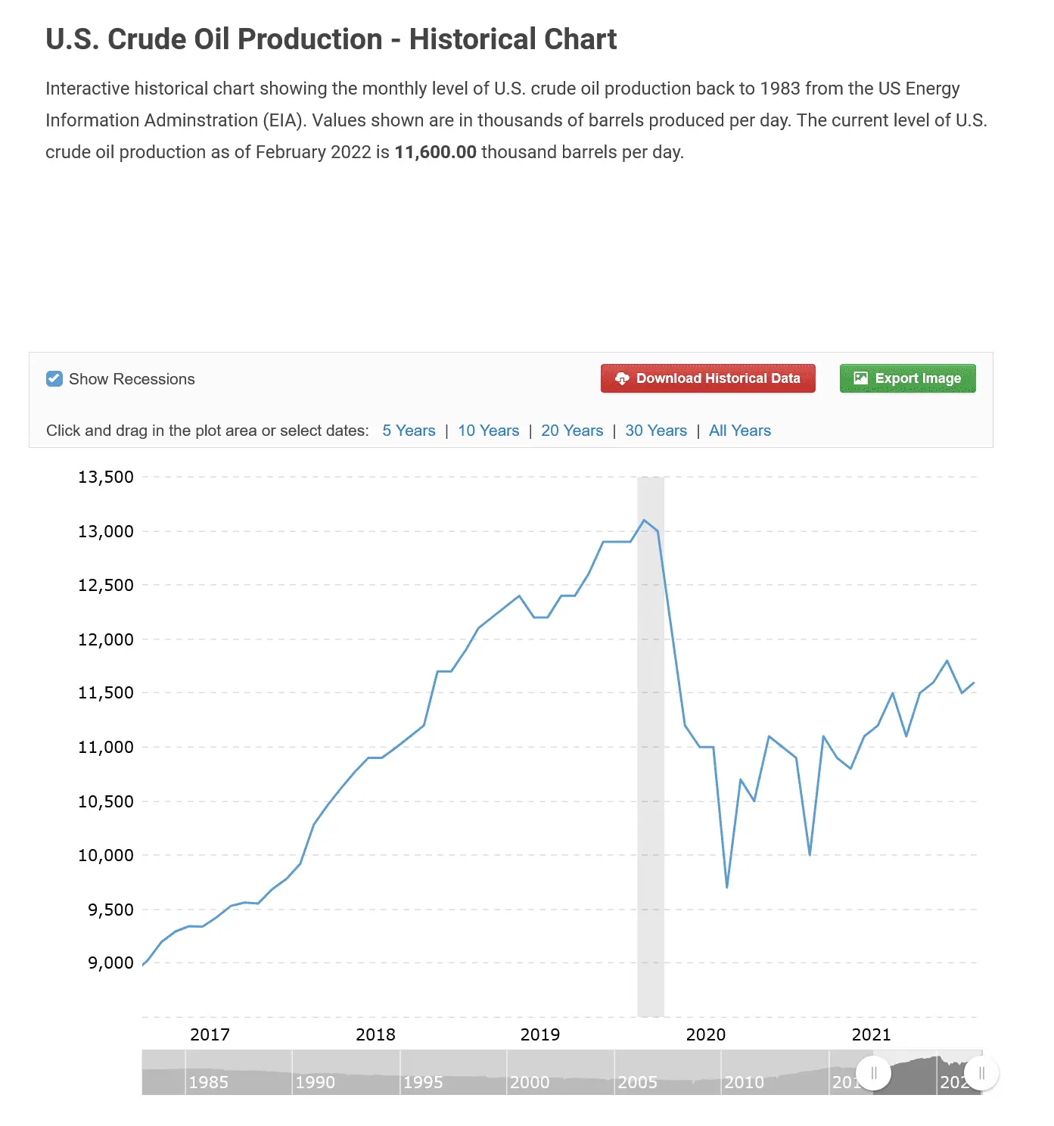Click the gray recession band in chart
This screenshot has width=1054, height=1126.
tap(651, 757)
